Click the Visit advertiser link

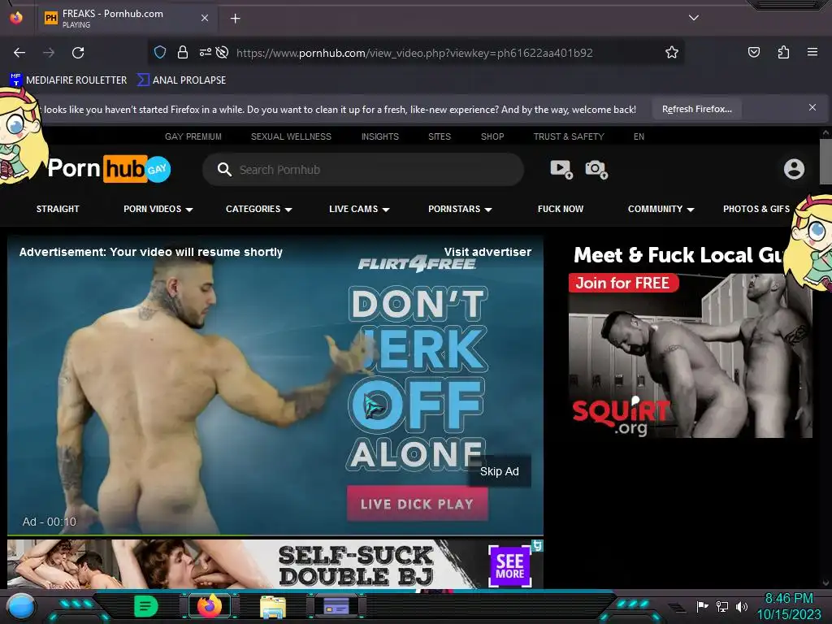tap(487, 252)
